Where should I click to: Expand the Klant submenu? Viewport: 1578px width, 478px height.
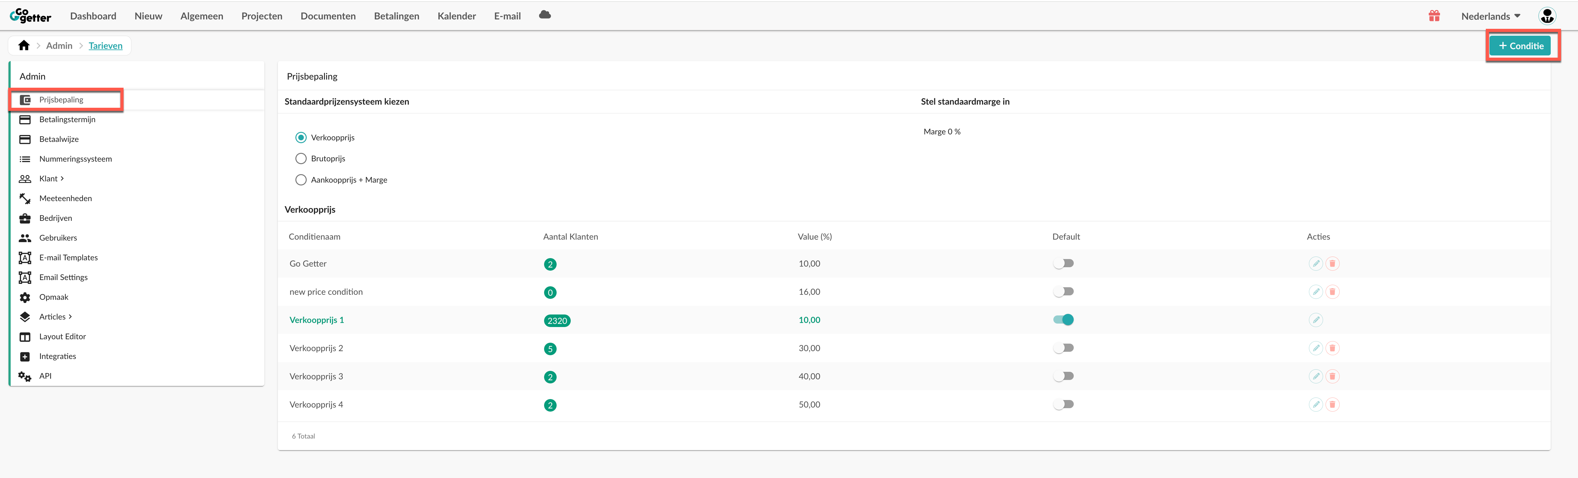pyautogui.click(x=51, y=179)
